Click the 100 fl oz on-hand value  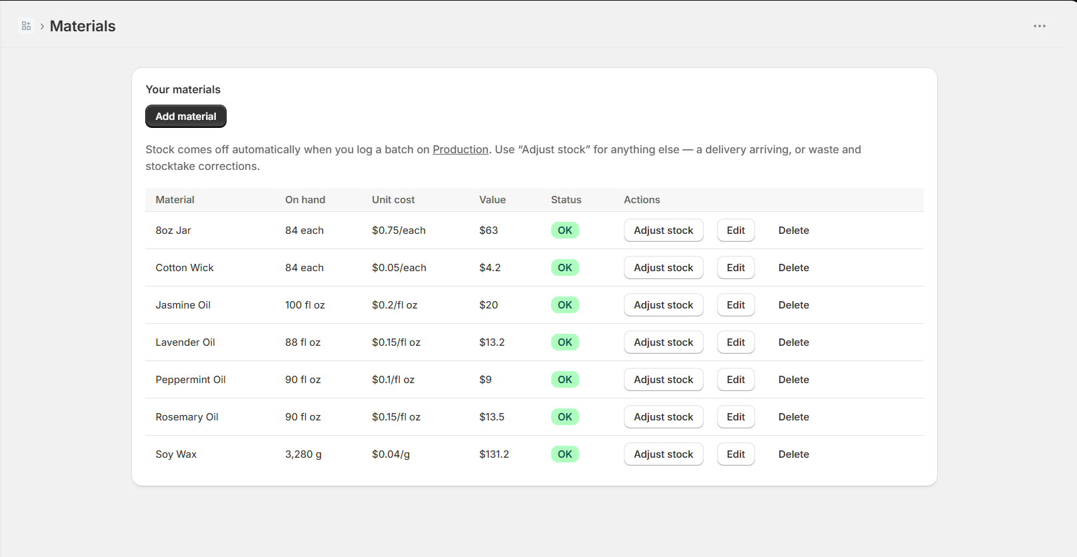coord(305,305)
